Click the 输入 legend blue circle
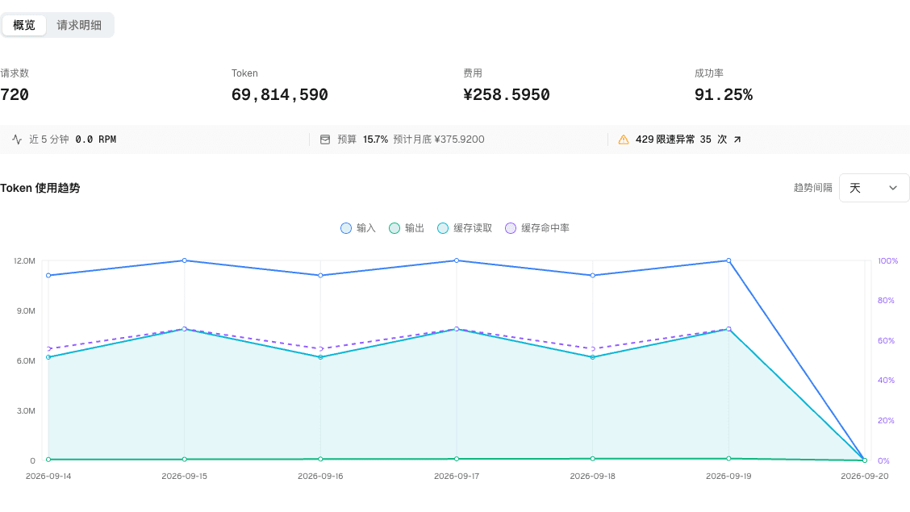 pos(346,228)
